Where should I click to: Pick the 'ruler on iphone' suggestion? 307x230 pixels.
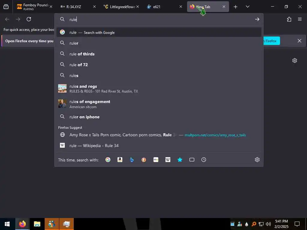[x=159, y=117]
